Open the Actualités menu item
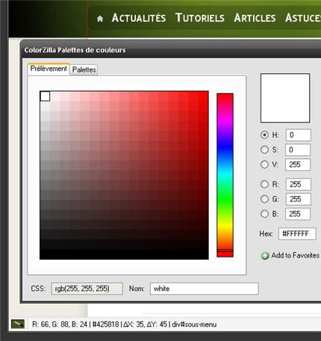 pos(139,18)
